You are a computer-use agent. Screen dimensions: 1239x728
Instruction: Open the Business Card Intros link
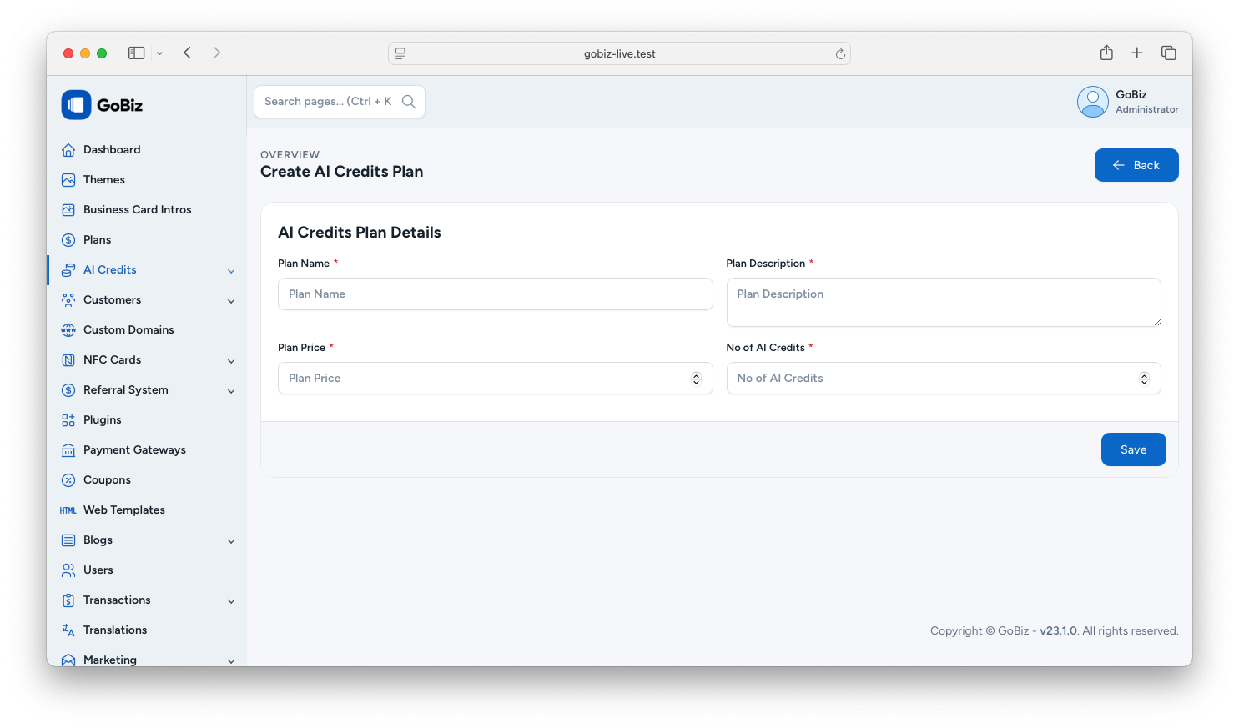(138, 210)
